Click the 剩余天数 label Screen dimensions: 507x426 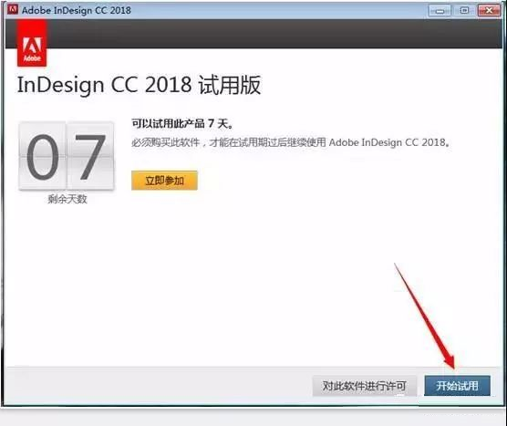point(67,199)
